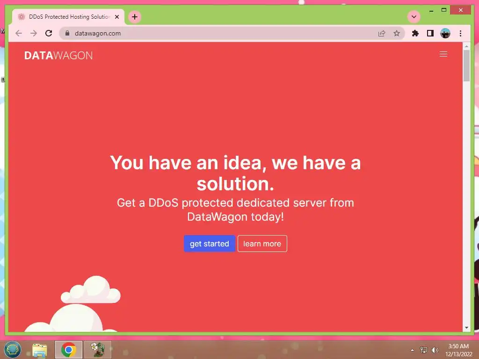Click the datawagon.com address bar

click(x=232, y=33)
